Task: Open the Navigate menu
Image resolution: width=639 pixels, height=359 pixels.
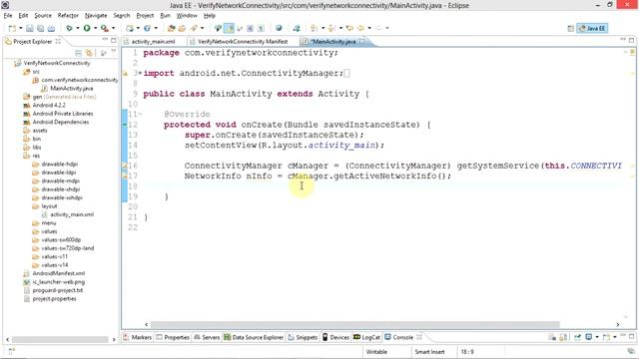Action: pos(96,16)
